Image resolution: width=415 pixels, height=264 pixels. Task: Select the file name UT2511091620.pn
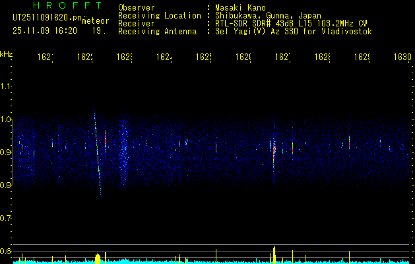click(48, 18)
